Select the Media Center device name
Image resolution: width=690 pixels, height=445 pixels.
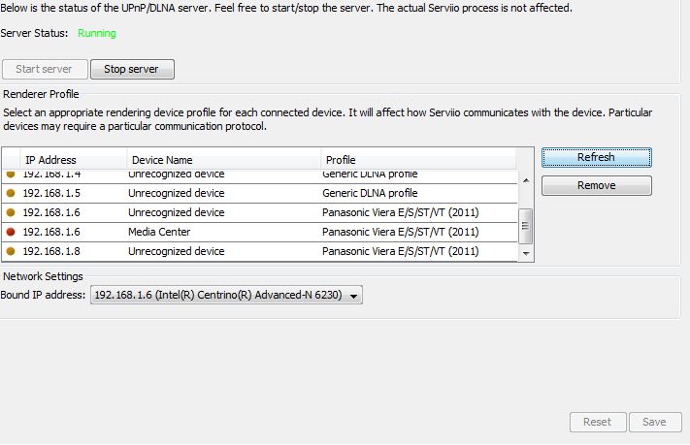[x=159, y=232]
